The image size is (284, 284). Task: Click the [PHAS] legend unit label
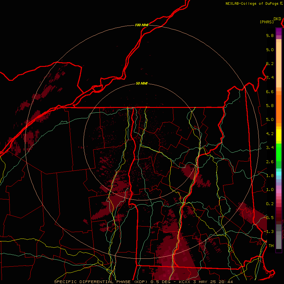tap(267, 22)
